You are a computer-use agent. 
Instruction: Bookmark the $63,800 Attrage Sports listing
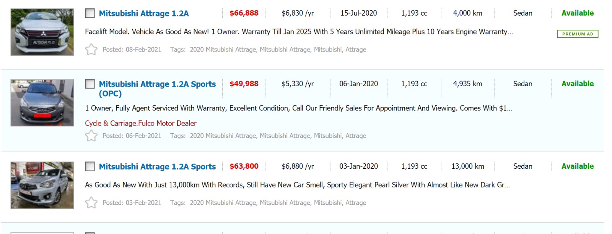click(91, 203)
